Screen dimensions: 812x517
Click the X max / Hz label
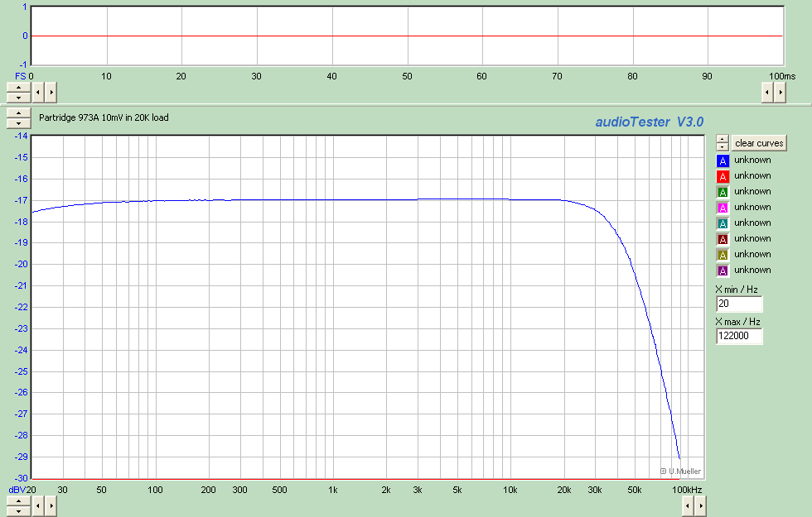pos(738,322)
